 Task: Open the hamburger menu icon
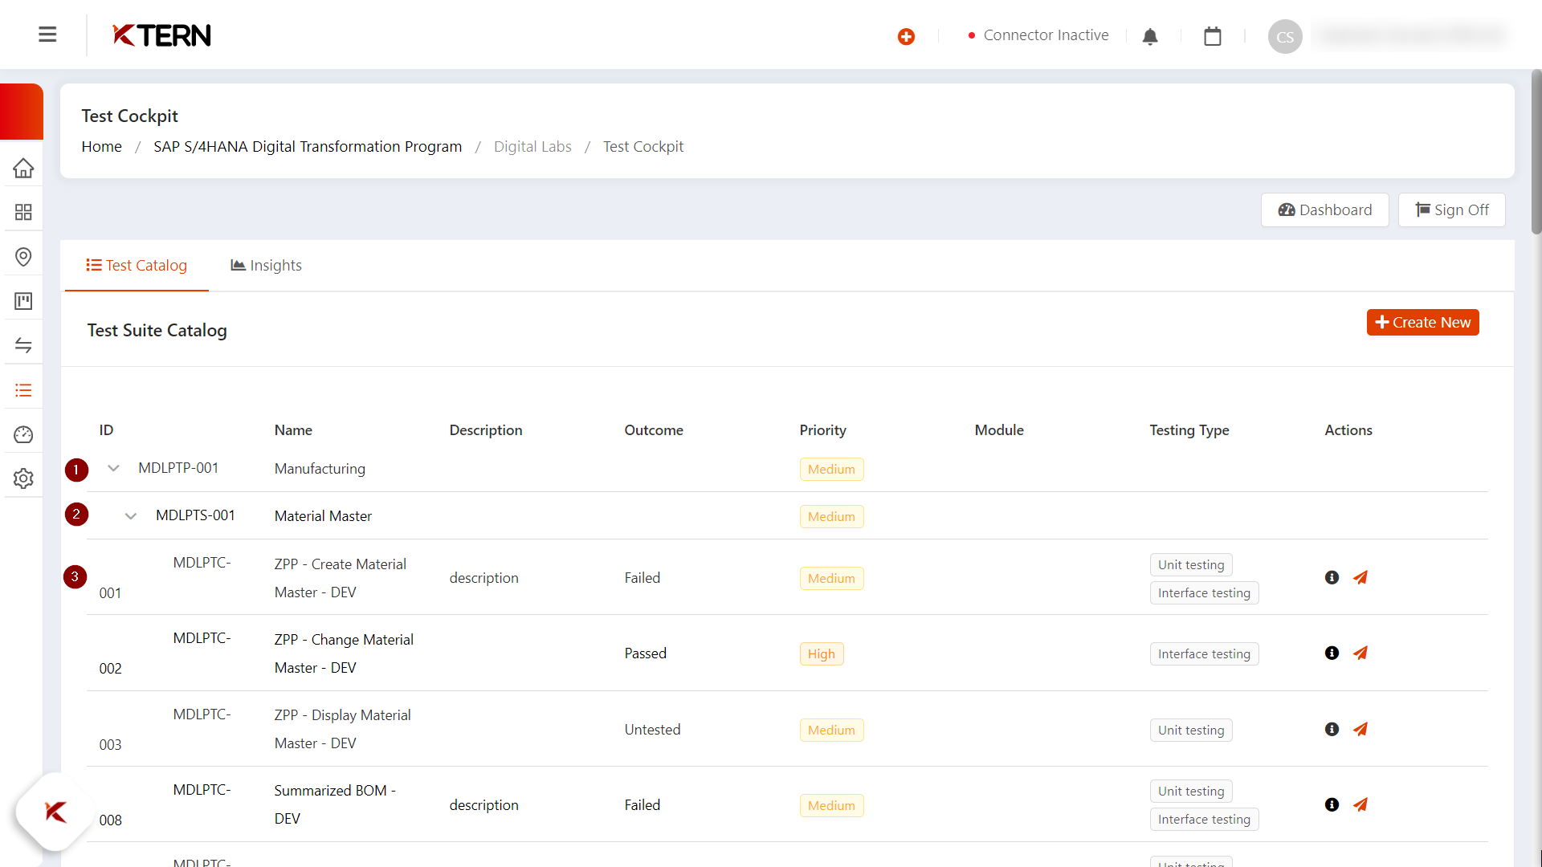pos(47,35)
